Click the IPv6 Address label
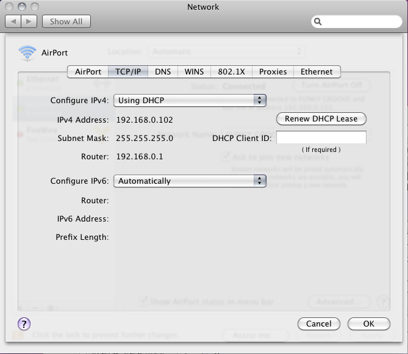 tap(83, 219)
